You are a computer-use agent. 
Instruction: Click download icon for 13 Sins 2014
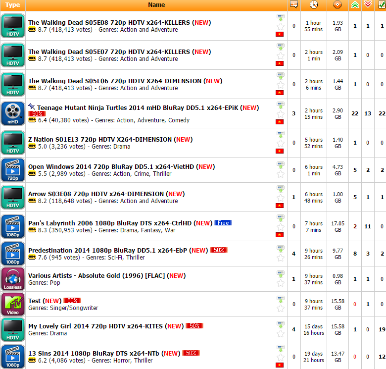click(x=281, y=349)
